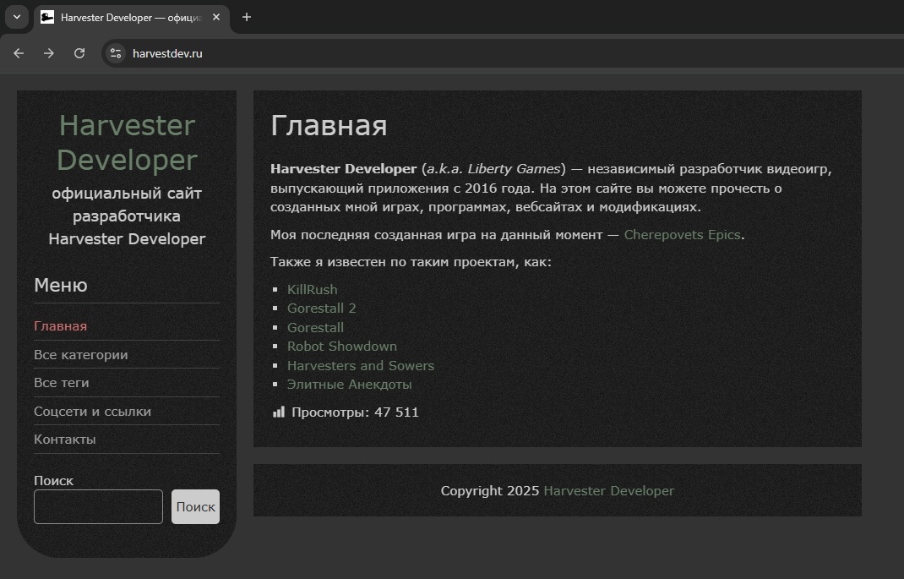Image resolution: width=904 pixels, height=579 pixels.
Task: Click the Меню sidebar heading
Action: click(x=61, y=285)
